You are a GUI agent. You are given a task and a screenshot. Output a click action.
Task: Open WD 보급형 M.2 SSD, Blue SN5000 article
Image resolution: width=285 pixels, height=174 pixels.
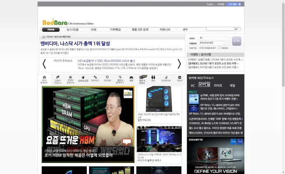(106, 61)
